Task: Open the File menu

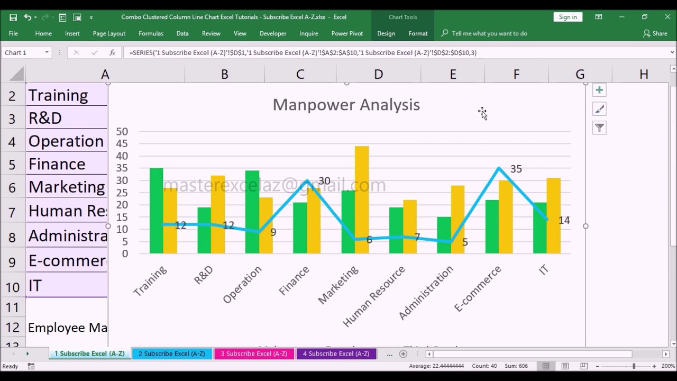Action: pos(13,33)
